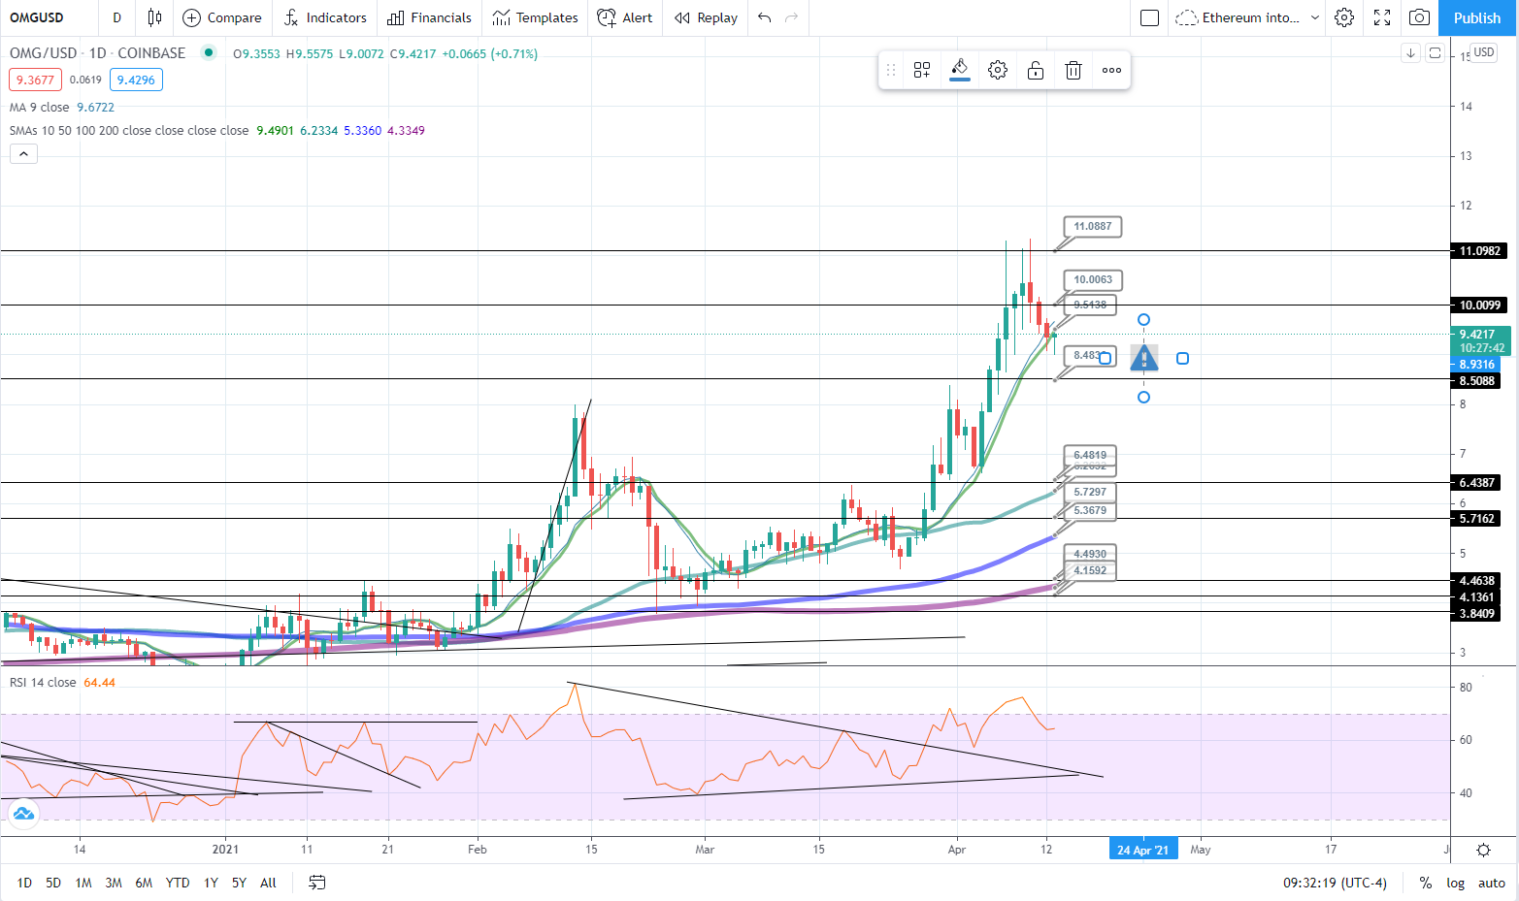Take a chart snapshot with camera icon
The image size is (1519, 901).
1419,17
